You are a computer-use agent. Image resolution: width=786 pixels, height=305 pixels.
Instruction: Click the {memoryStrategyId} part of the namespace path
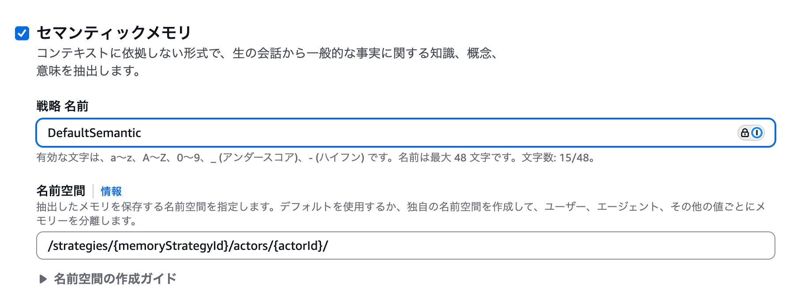(x=171, y=246)
